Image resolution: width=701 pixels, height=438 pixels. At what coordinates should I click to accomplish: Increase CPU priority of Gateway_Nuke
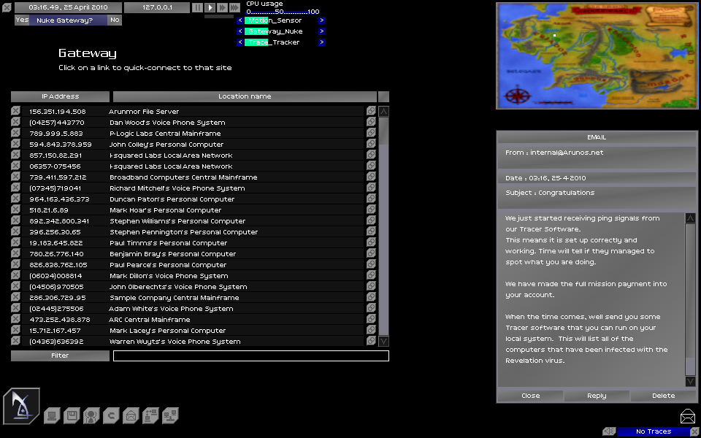322,31
